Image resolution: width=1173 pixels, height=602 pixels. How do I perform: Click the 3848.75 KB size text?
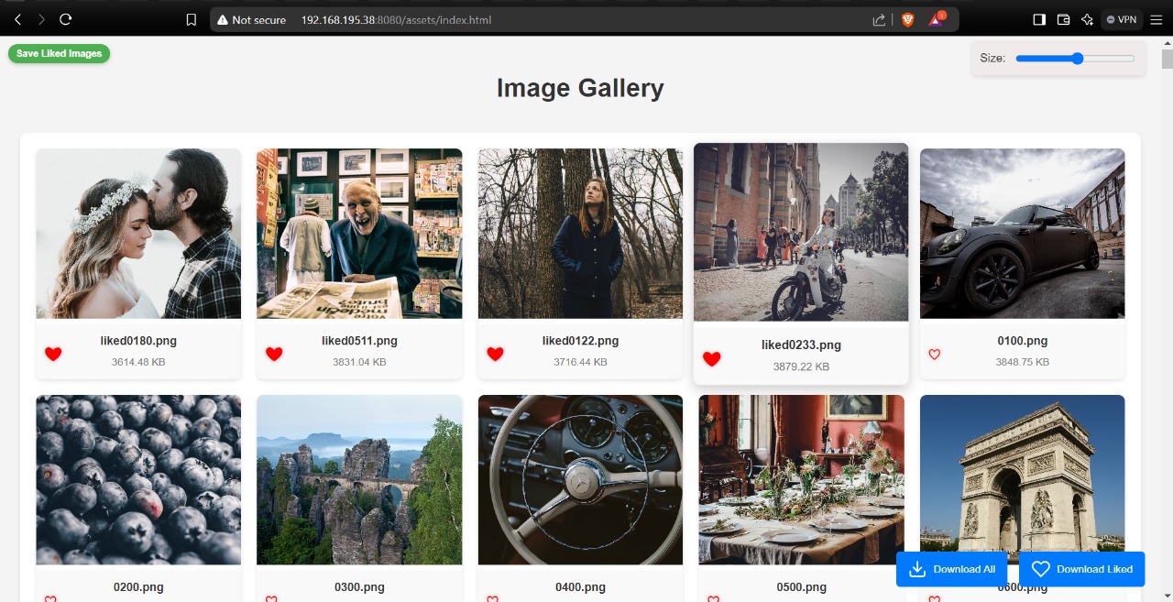point(1022,362)
